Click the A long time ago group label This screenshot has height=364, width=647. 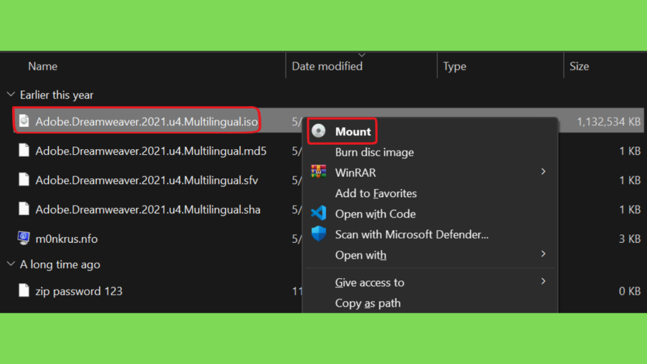pyautogui.click(x=60, y=264)
